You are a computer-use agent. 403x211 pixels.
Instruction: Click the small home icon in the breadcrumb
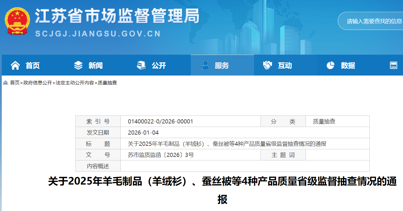pos(6,83)
